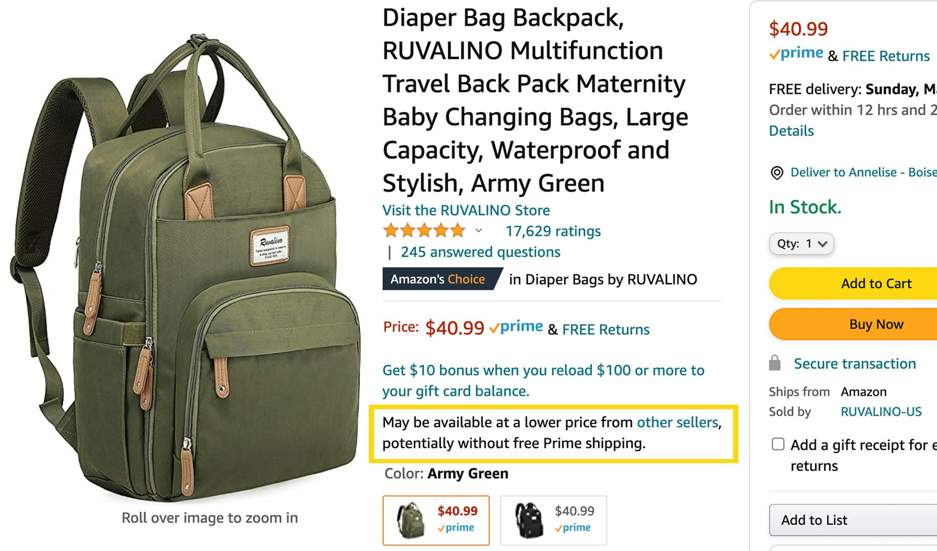This screenshot has width=937, height=551.
Task: Click the location pin icon beside Deliver to
Action: tap(776, 173)
